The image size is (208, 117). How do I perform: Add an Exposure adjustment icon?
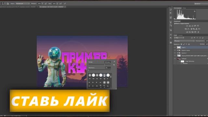[195, 26]
